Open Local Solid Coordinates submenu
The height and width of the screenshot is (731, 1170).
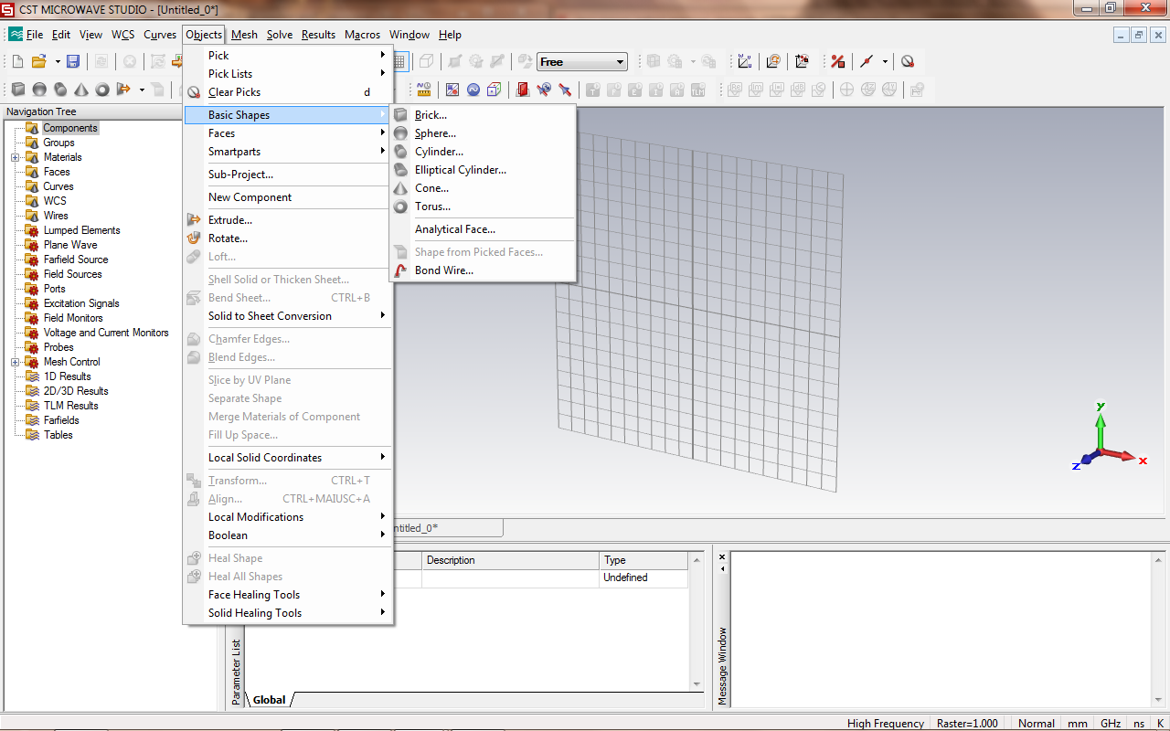[x=288, y=458]
